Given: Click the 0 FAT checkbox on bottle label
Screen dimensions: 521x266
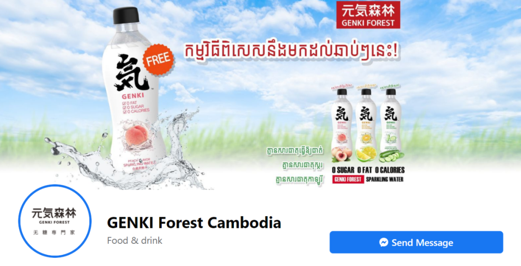Looking at the screenshot, I should tap(124, 103).
